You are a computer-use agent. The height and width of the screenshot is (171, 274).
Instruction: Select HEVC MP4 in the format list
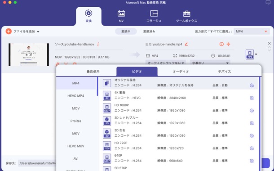(76, 96)
